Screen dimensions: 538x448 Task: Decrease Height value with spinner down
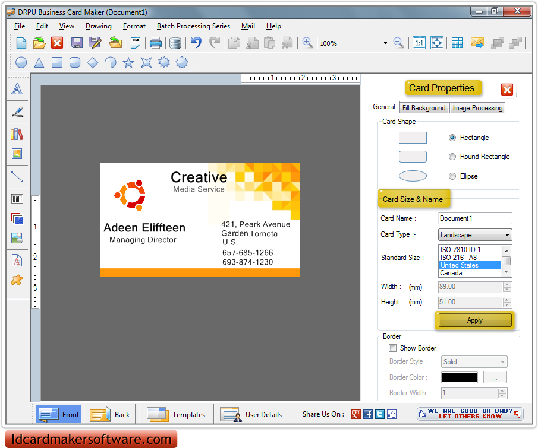[506, 305]
